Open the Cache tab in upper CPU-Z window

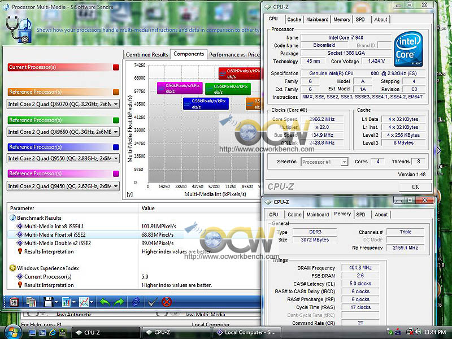tap(294, 20)
